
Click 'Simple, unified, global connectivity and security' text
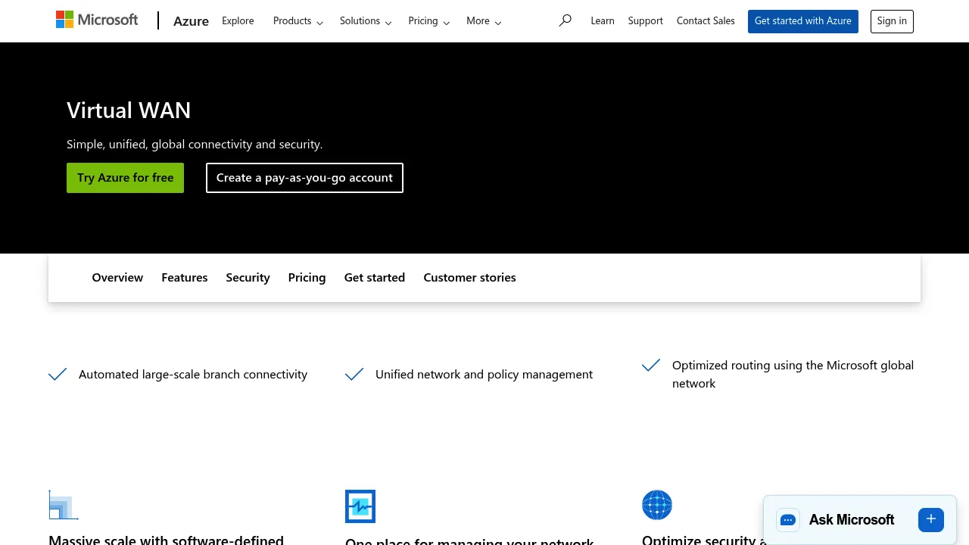pyautogui.click(x=195, y=144)
